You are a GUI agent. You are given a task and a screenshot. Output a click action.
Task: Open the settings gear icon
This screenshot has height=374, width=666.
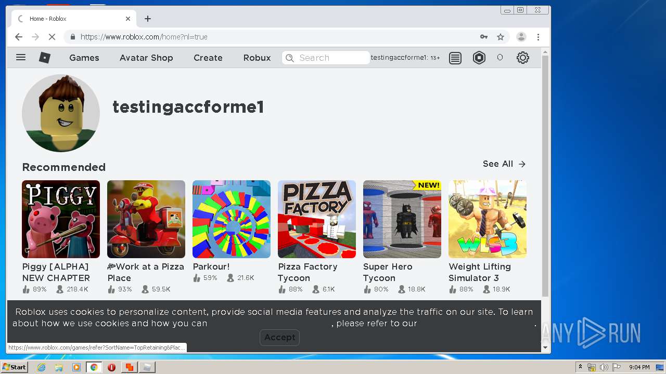[x=523, y=58]
